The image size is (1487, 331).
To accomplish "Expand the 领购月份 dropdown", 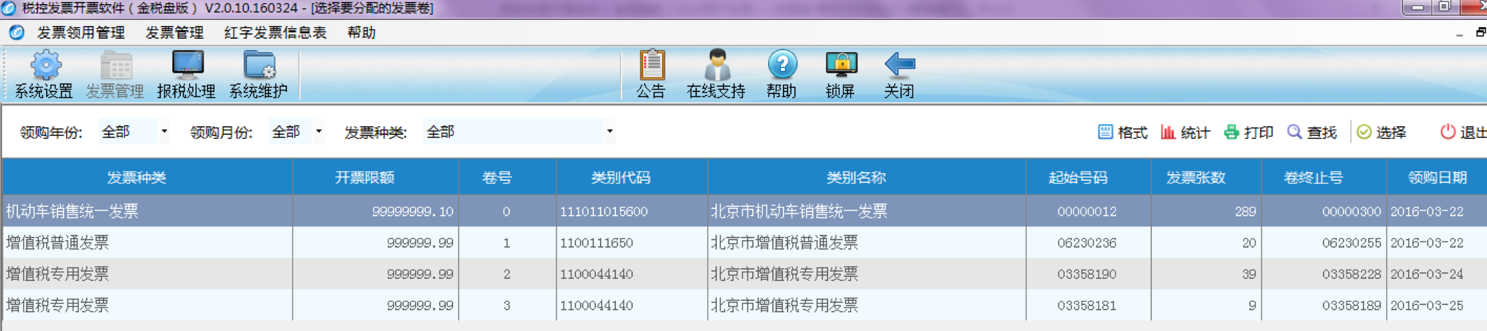I will (318, 132).
